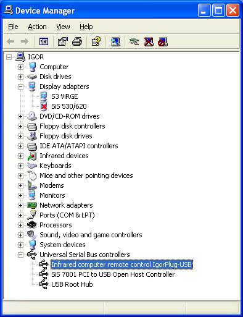Open the File menu
Viewport: 243px width, 317px height.
(x=13, y=27)
